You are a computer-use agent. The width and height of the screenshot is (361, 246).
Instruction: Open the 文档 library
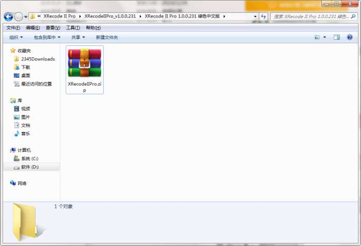coord(26,125)
